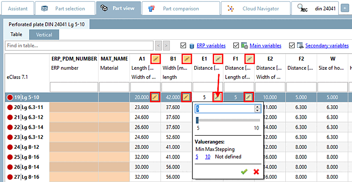Image resolution: width=352 pixels, height=182 pixels.
Task: Click the plus icon to add new tab
Action: (x=344, y=8)
